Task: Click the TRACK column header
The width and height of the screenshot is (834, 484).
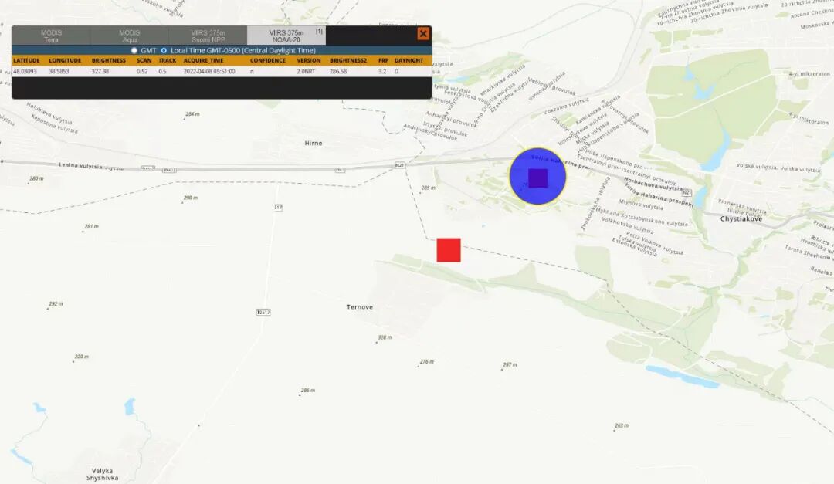Action: 167,61
